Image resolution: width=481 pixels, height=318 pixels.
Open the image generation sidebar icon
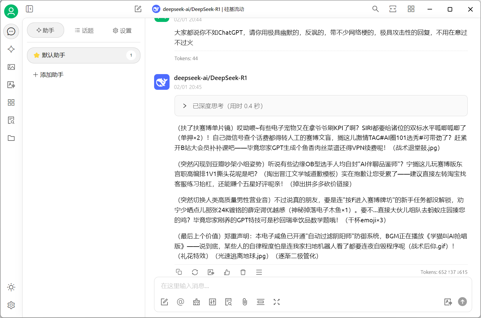click(11, 67)
